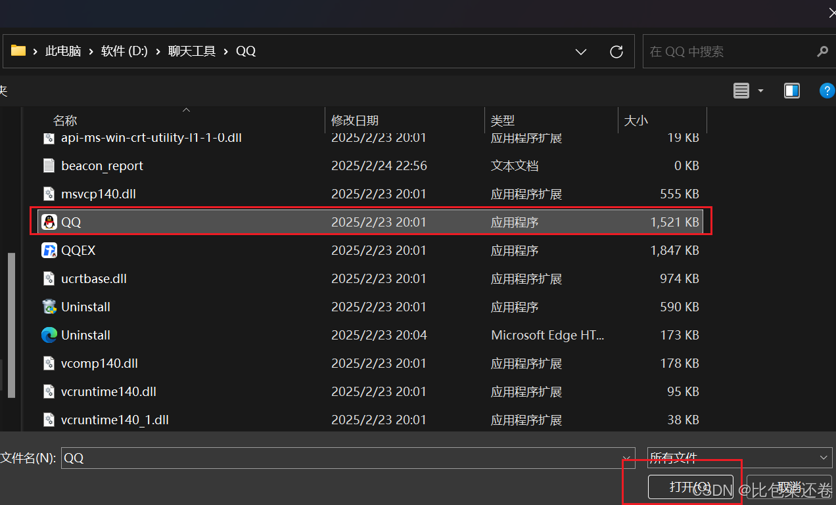Select file name 'vcomp140.dll'
This screenshot has height=505, width=836.
(x=99, y=363)
